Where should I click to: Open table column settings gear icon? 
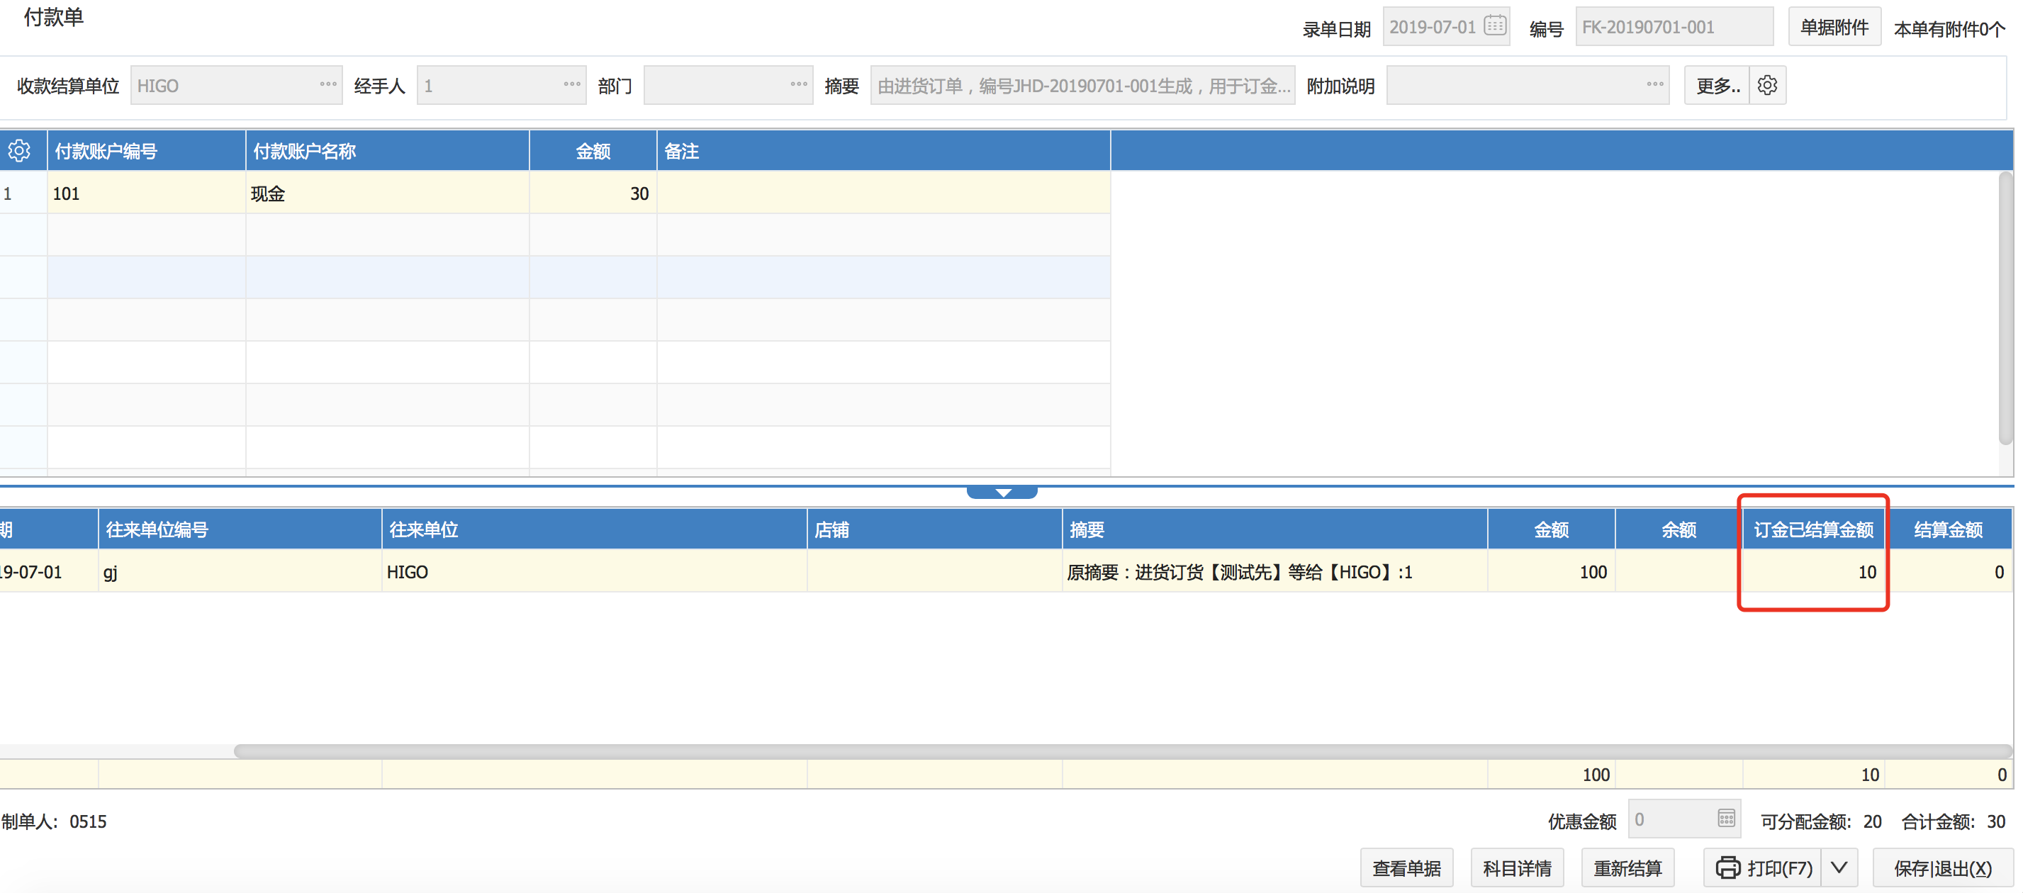[x=20, y=150]
